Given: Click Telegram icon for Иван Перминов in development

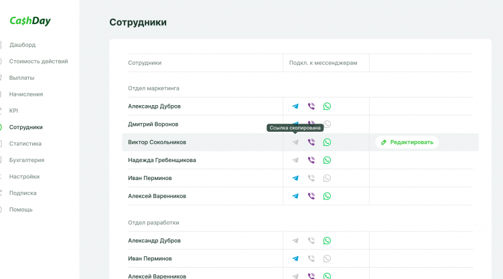Looking at the screenshot, I should [295, 259].
